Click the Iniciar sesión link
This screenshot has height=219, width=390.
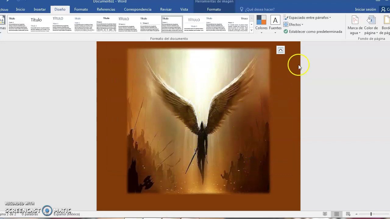coord(365,9)
